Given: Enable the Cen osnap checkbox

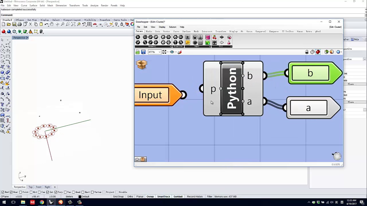Looking at the screenshot, I should [x=39, y=192].
